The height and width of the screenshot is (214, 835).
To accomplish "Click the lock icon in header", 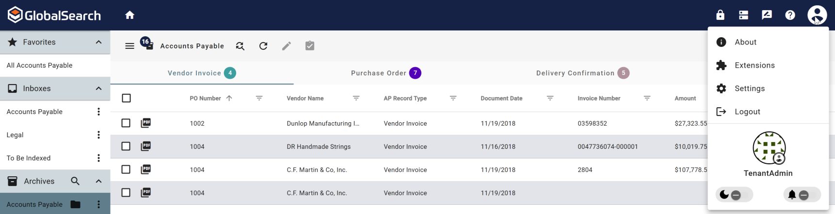I will [x=720, y=15].
